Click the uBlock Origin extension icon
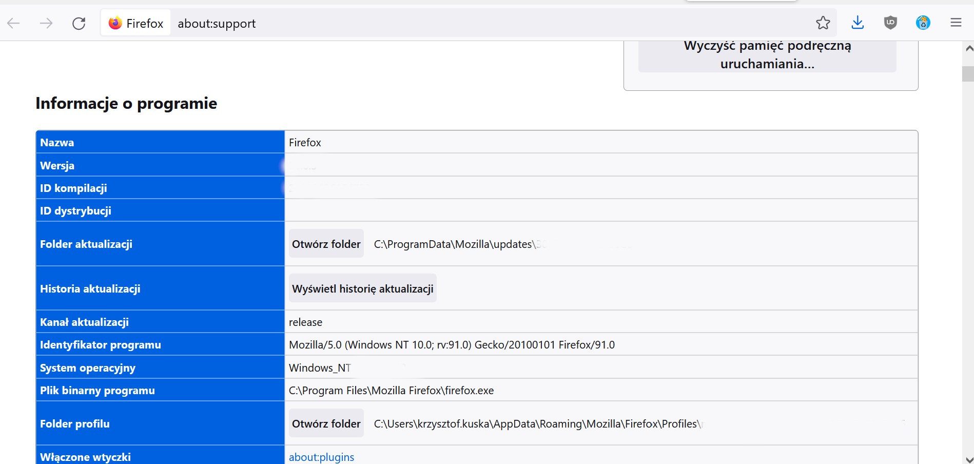This screenshot has height=464, width=974. click(x=890, y=23)
